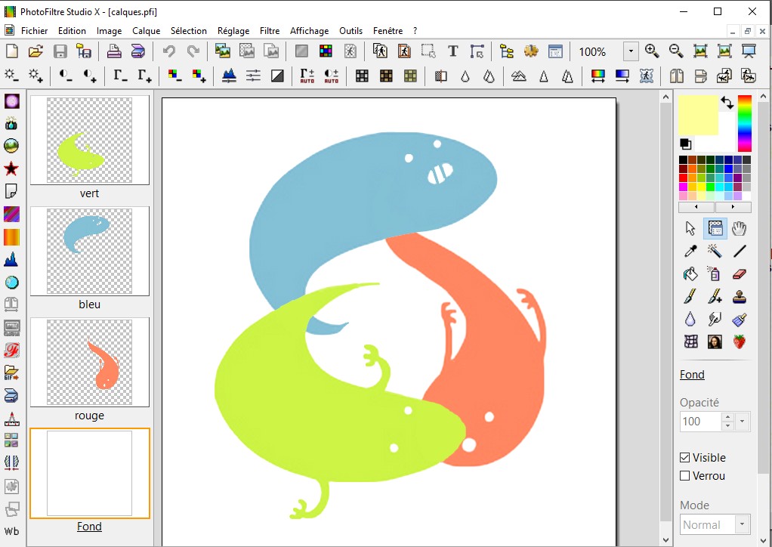Toggle the Verrou checkbox

684,476
